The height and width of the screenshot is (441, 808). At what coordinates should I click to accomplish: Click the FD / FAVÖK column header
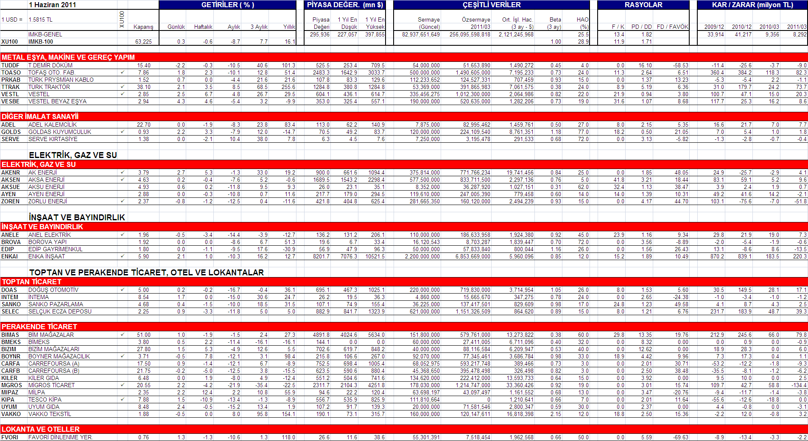[672, 27]
